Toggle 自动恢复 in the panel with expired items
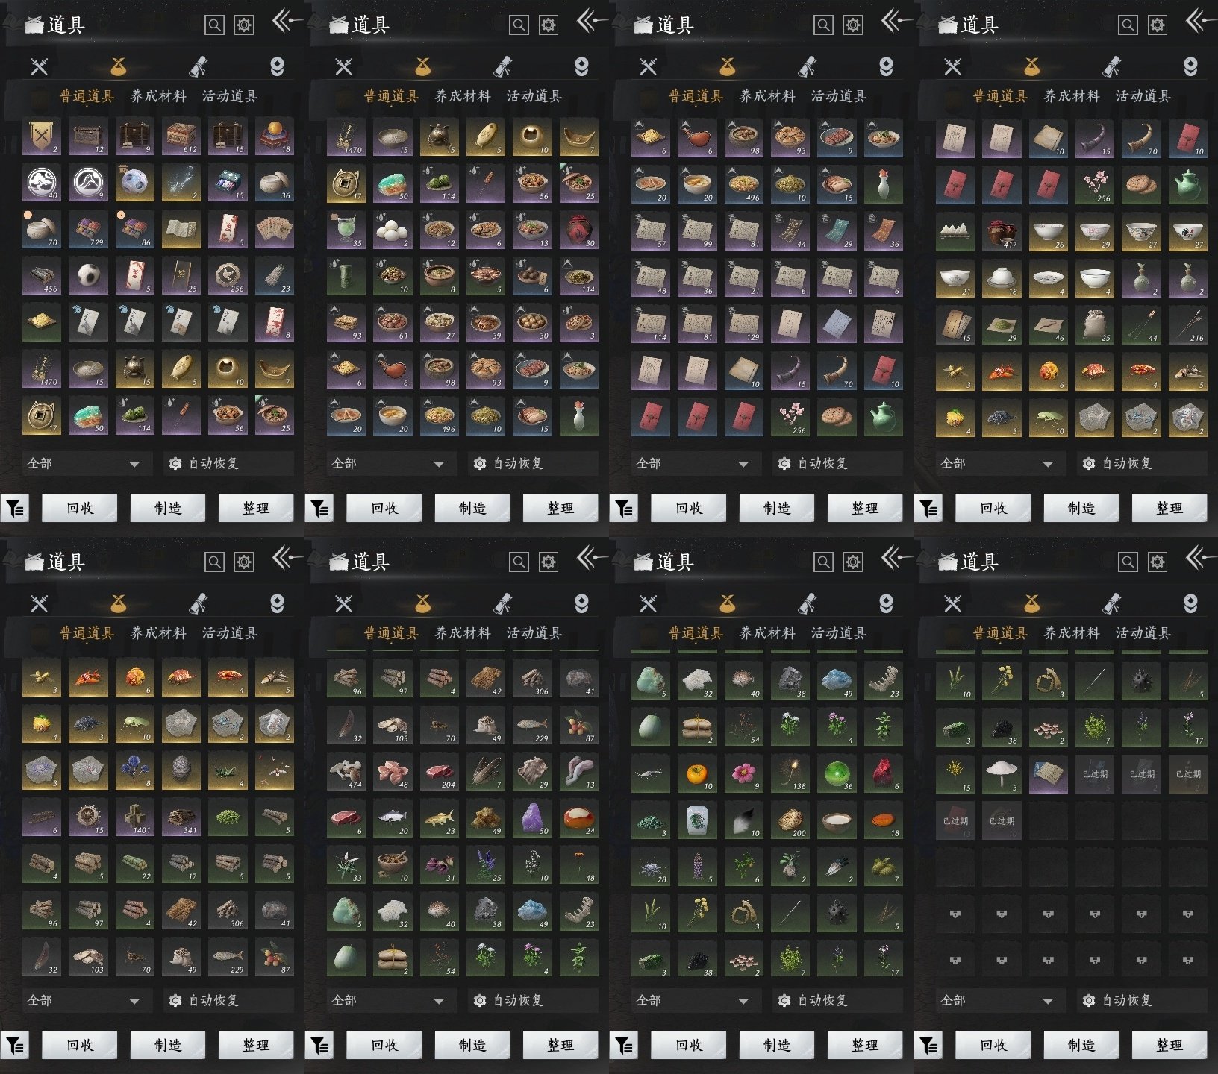 click(1118, 1001)
